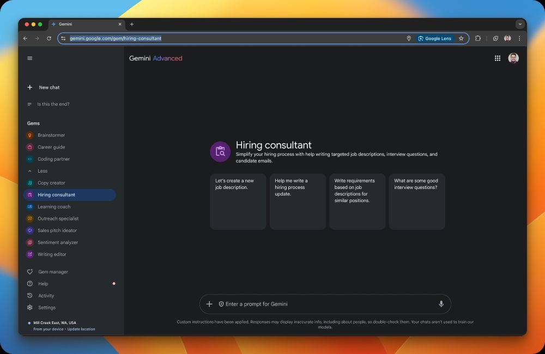This screenshot has width=545, height=354.
Task: Click the Gems section heading
Action: pyautogui.click(x=33, y=123)
